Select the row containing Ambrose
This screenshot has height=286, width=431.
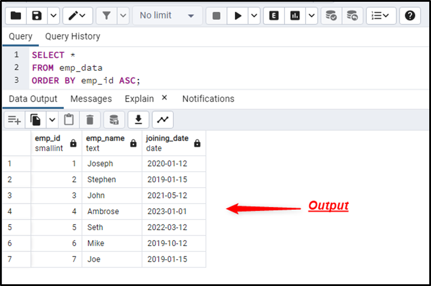pos(16,211)
